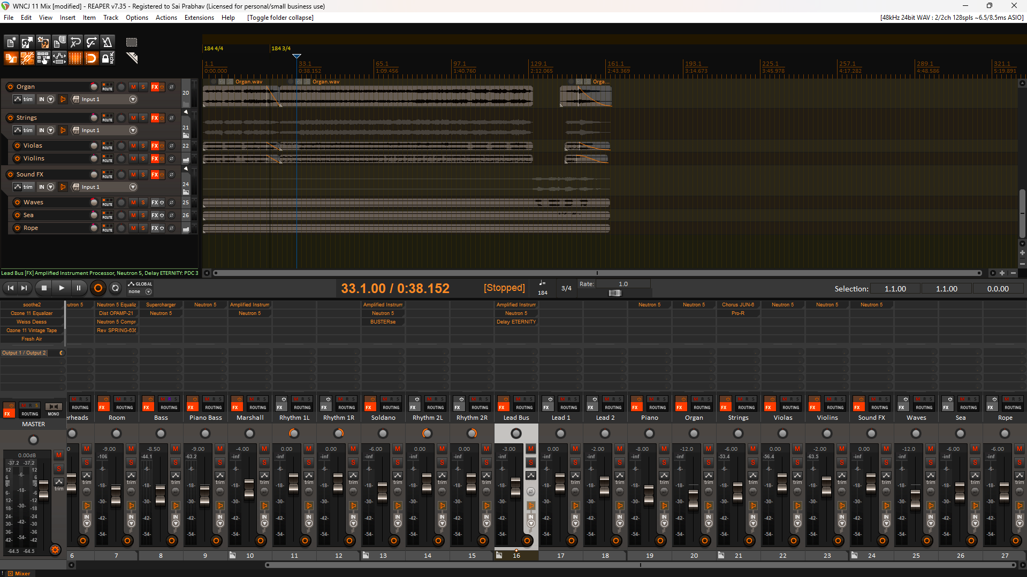Open Project Settings from the toolbar
The width and height of the screenshot is (1027, 577).
pyautogui.click(x=59, y=42)
